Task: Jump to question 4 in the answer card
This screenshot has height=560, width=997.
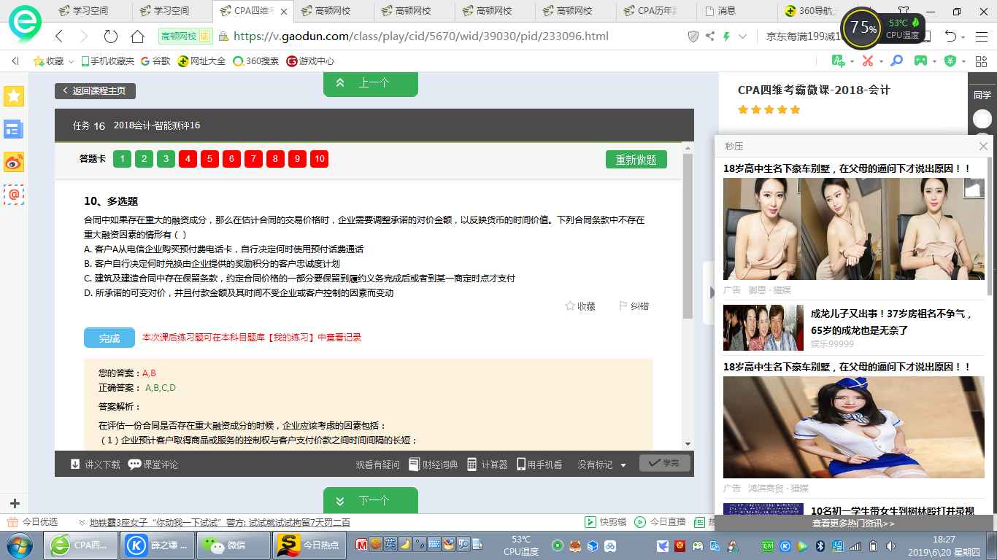Action: coord(188,159)
